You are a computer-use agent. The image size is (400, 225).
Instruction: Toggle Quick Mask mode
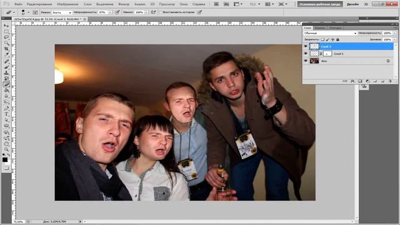click(6, 168)
